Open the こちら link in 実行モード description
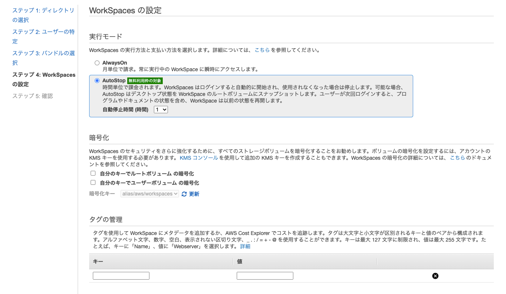The height and width of the screenshot is (294, 506). point(262,50)
